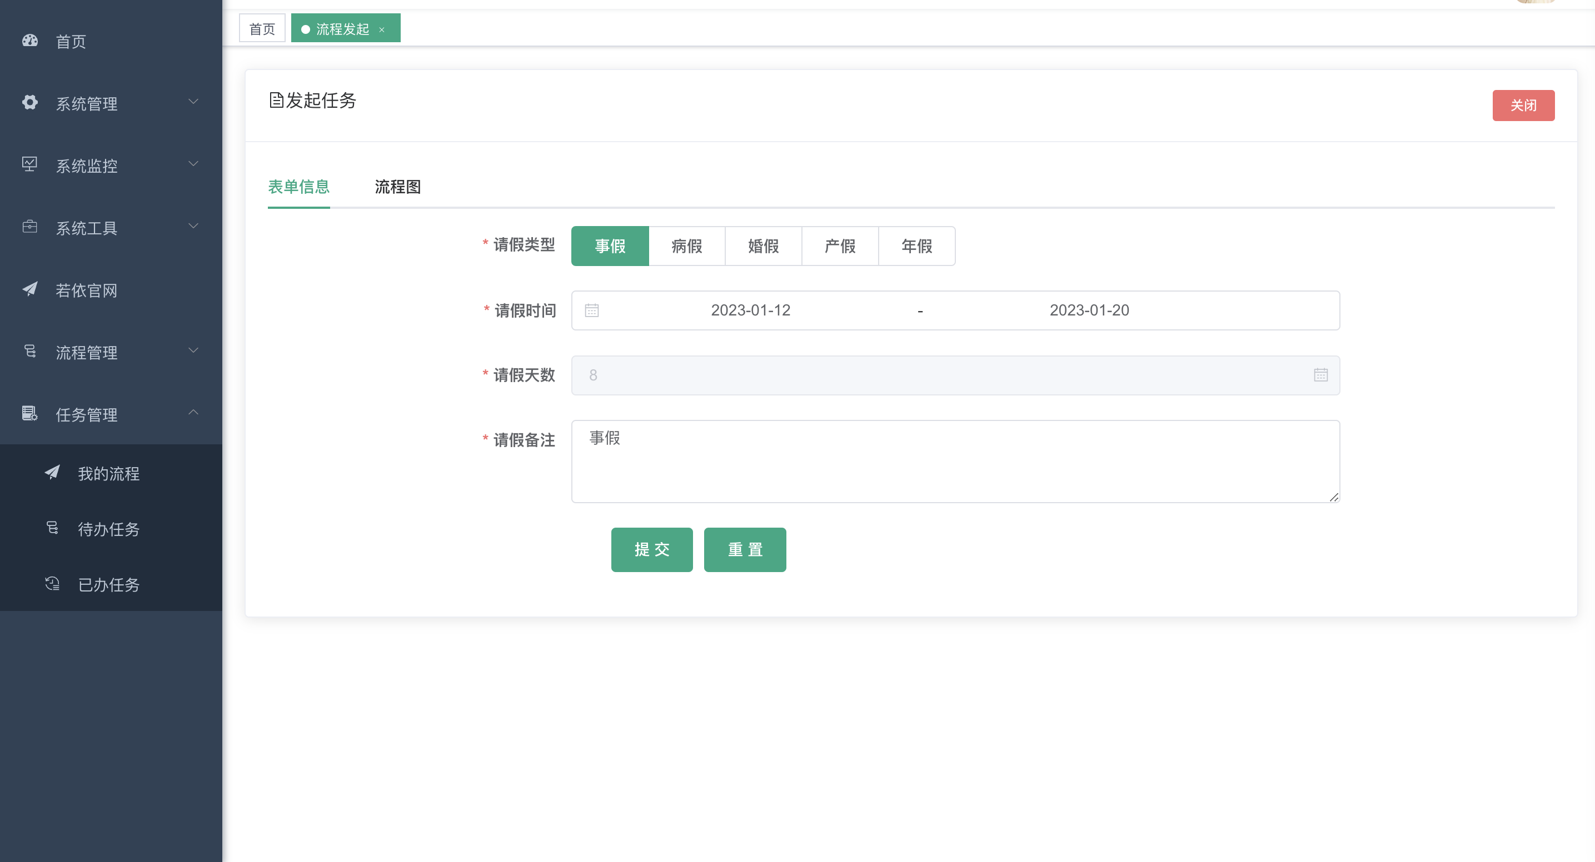Close the 流程发起 tab with x
The image size is (1595, 862).
click(x=381, y=29)
